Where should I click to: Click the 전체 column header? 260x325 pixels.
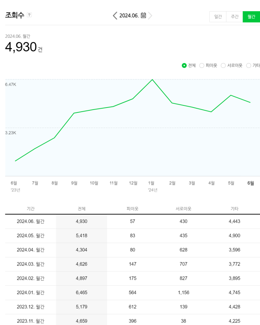point(82,209)
